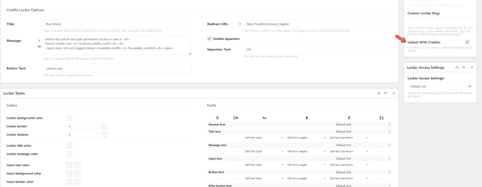
Task: Uncheck the Unlock With Credits option
Action: (467, 42)
